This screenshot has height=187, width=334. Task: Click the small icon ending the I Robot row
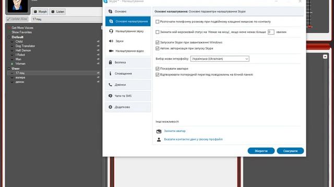[x=98, y=55]
